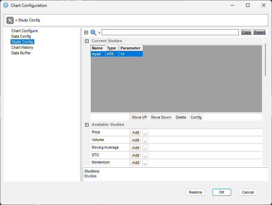The width and height of the screenshot is (272, 205).
Task: Click the Chart Configuration gear icon
Action: tap(6, 5)
